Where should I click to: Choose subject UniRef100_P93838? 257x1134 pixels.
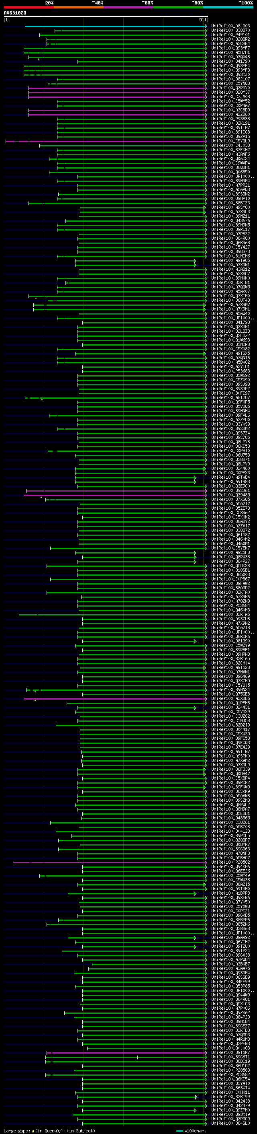(x=230, y=119)
